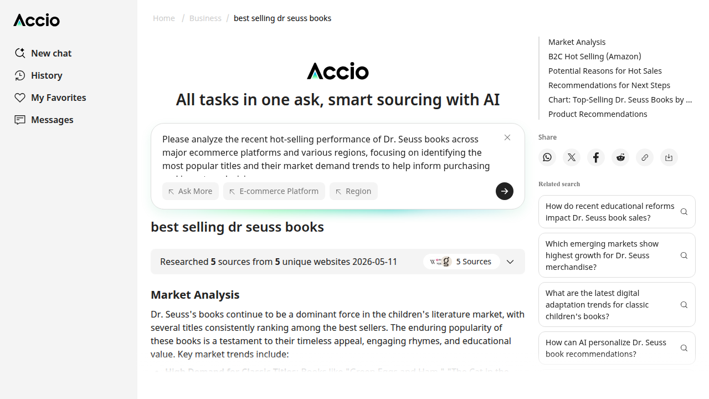Screen dimensions: 709x399
Task: Clear the query with the X icon
Action: [x=507, y=137]
